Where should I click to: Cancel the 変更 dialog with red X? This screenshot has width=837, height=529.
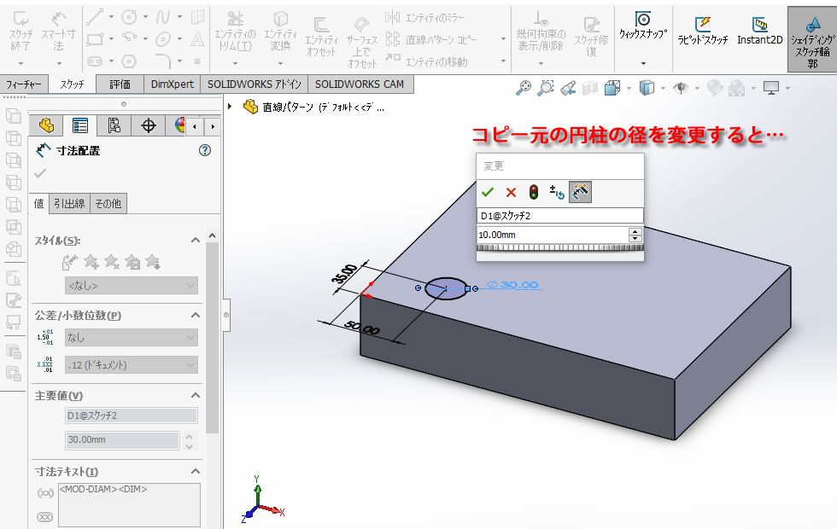coord(511,192)
